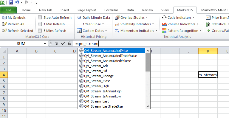Click the Save icon in quick access toolbar
The image size is (229, 118).
coord(11,2)
